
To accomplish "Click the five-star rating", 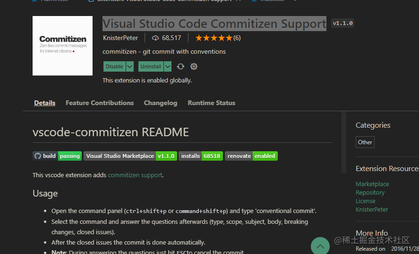I will coord(214,38).
